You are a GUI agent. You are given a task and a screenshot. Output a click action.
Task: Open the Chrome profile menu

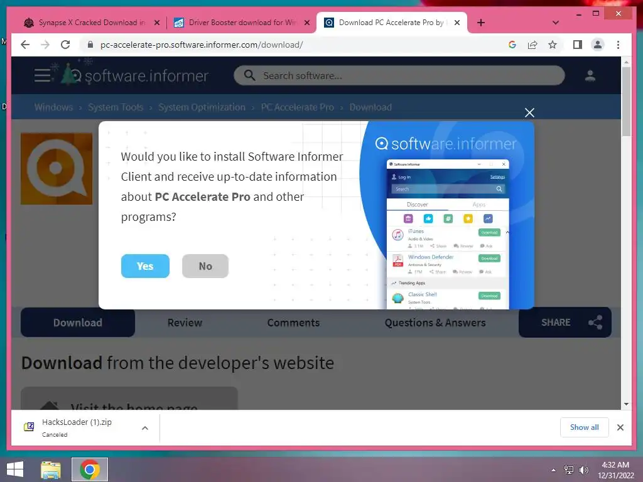pyautogui.click(x=598, y=45)
